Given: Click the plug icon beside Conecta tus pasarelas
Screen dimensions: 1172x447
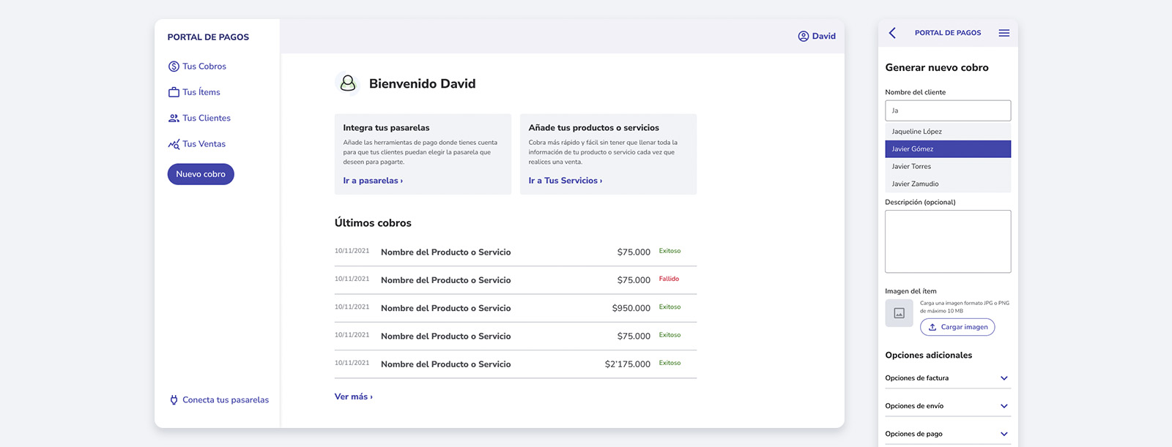Looking at the screenshot, I should pos(174,400).
